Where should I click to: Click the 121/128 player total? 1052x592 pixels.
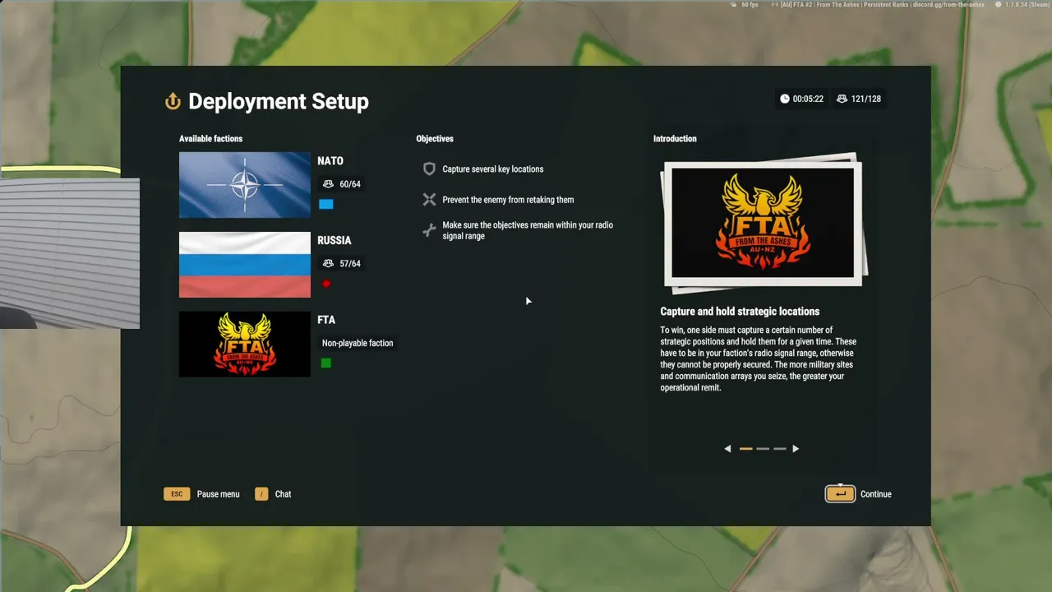point(866,99)
